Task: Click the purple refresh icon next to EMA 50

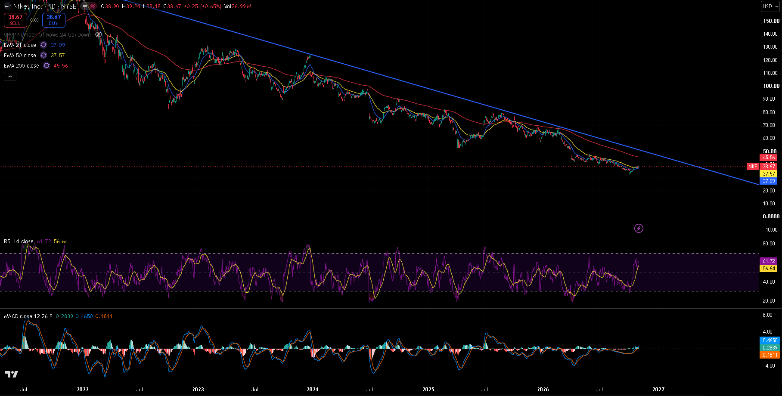Action: point(43,55)
